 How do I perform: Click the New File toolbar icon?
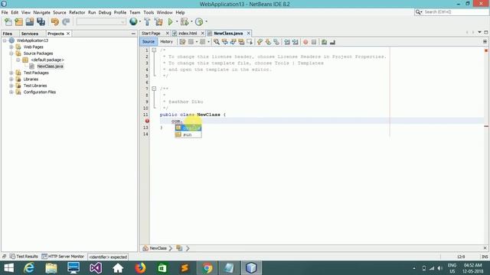coord(8,22)
